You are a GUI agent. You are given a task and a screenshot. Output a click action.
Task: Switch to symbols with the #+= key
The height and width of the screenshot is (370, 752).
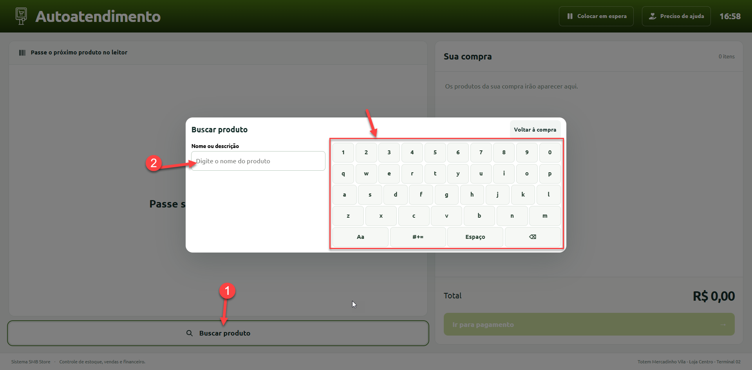pyautogui.click(x=418, y=237)
